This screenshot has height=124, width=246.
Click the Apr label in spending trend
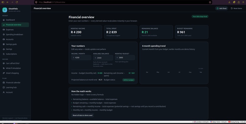147,72
